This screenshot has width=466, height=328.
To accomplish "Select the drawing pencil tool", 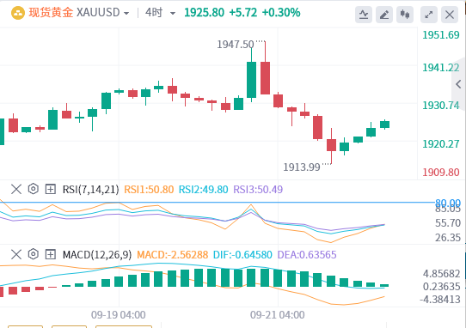I will pos(384,15).
